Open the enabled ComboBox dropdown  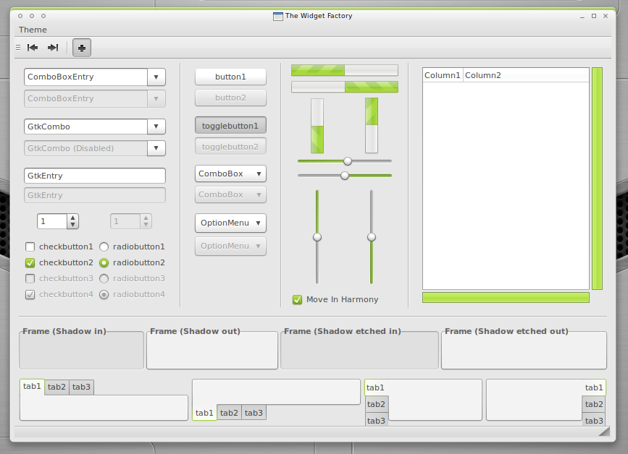coord(230,174)
